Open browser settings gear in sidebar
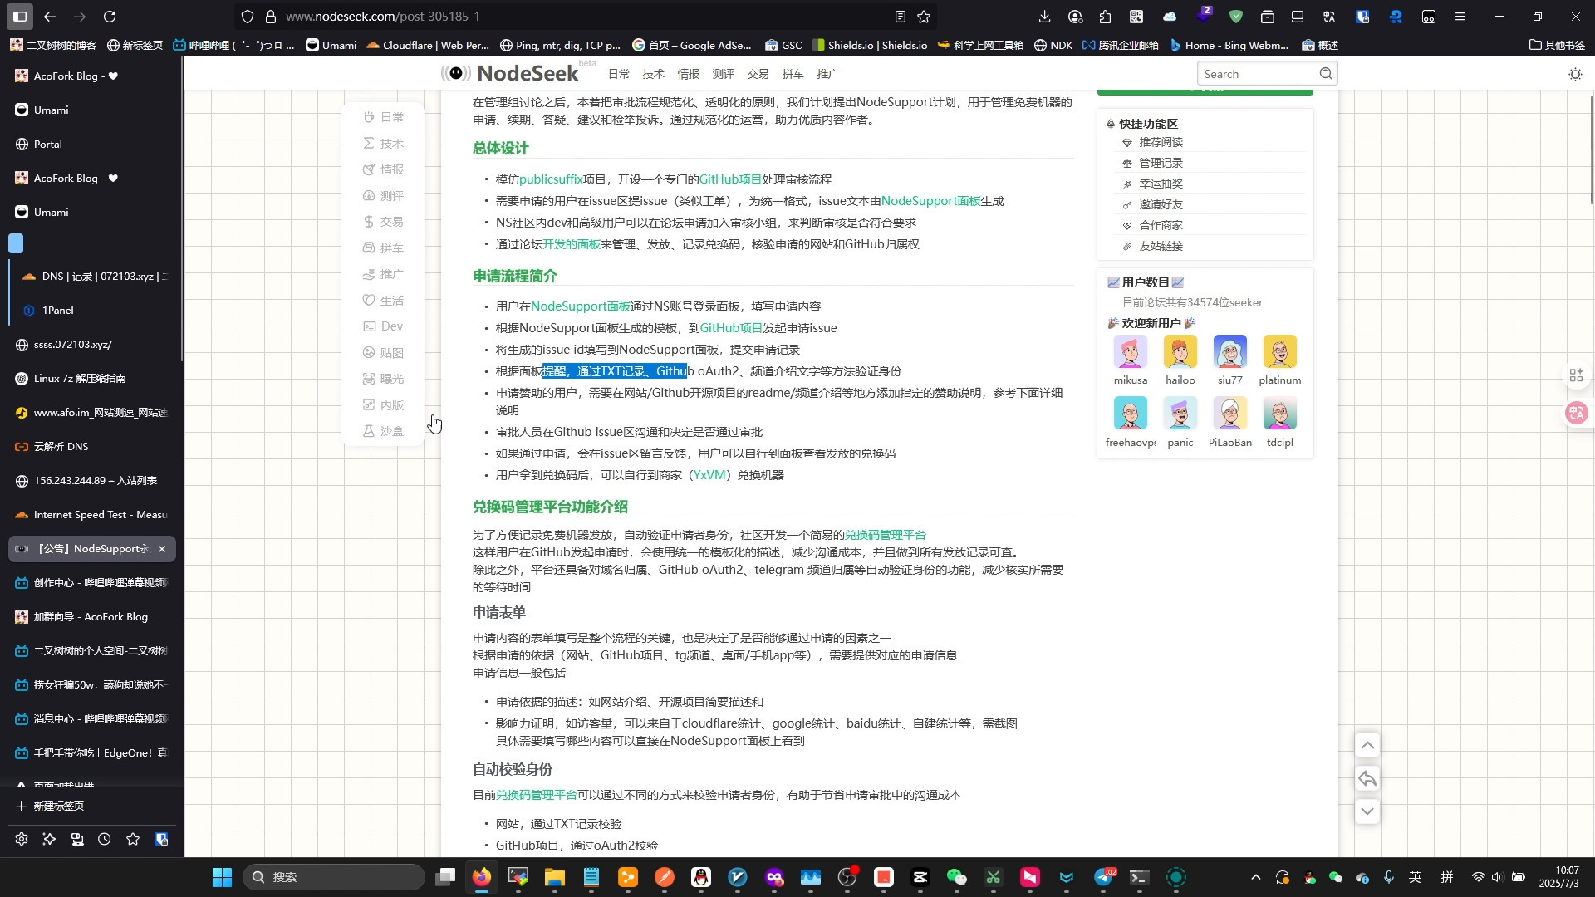Viewport: 1595px width, 897px height. click(22, 839)
